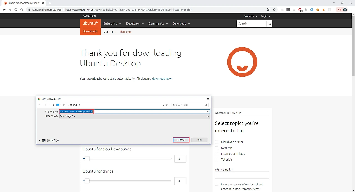View site info via padlock icon

tap(29, 9)
